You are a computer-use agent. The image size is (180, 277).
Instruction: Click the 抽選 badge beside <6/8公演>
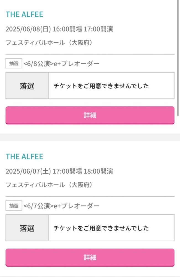point(14,63)
